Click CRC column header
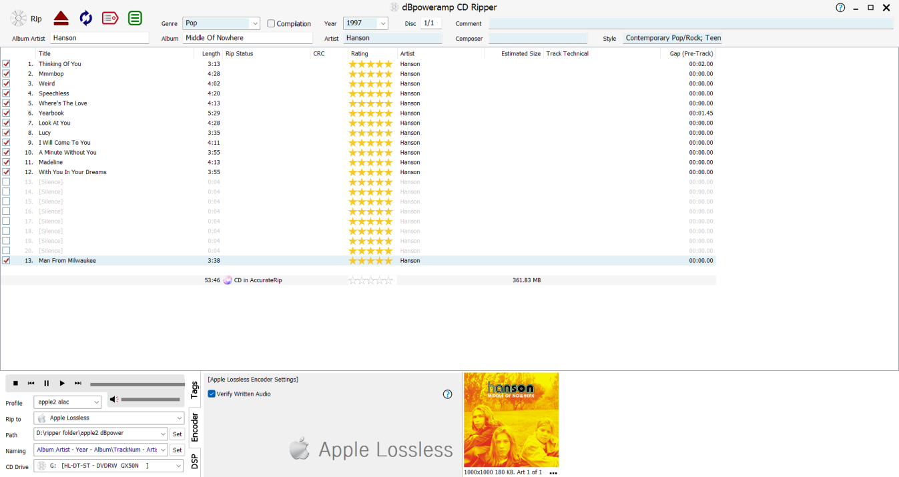 tap(319, 54)
